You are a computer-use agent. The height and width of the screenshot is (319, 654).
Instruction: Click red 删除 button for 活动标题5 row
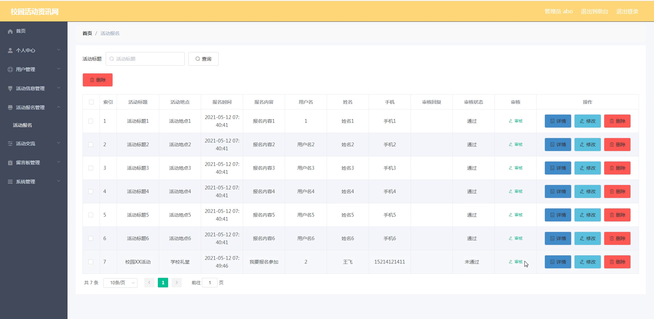[617, 215]
